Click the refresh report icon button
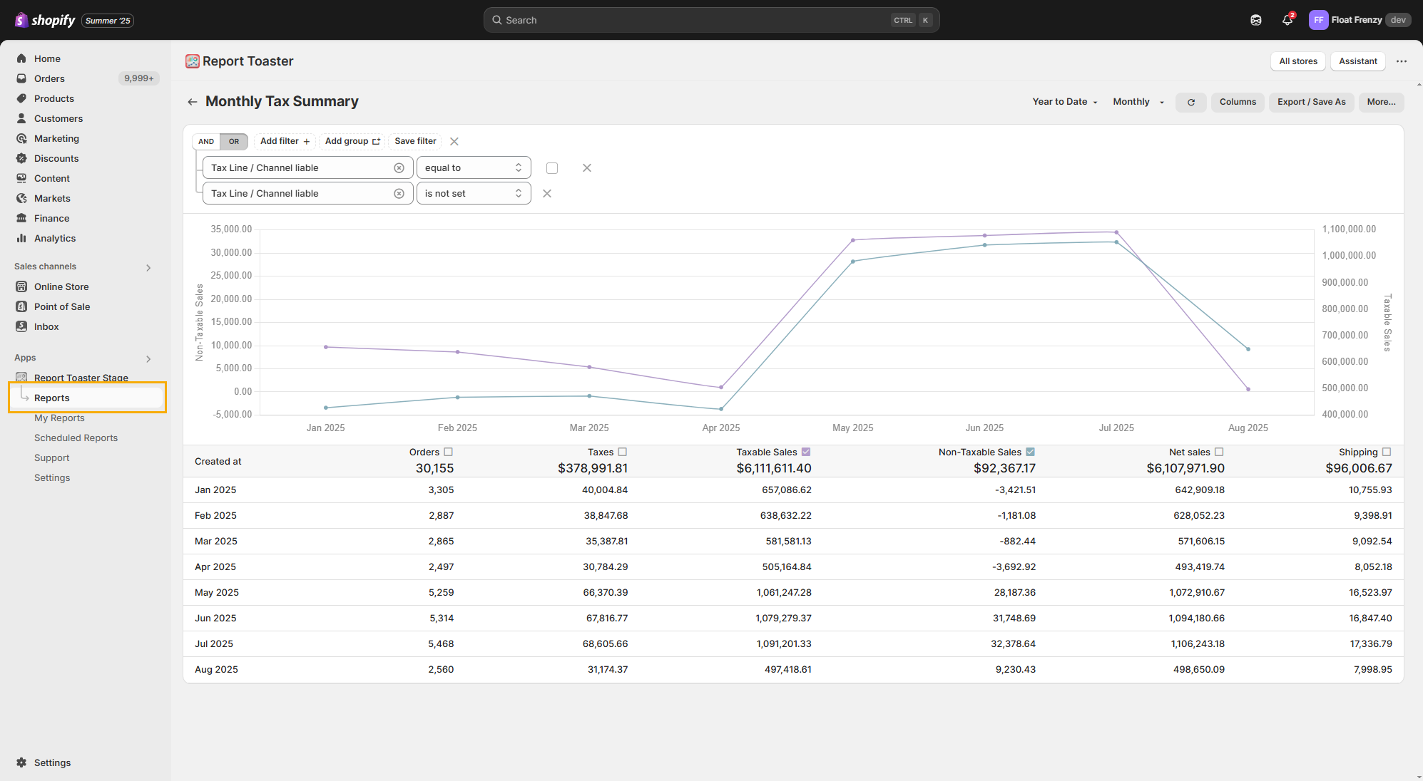 click(x=1190, y=103)
